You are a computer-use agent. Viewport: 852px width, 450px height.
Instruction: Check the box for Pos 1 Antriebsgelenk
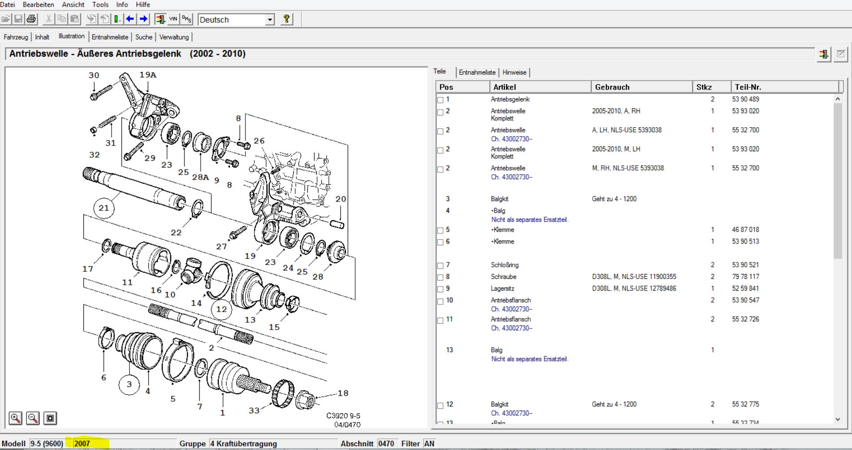click(440, 100)
